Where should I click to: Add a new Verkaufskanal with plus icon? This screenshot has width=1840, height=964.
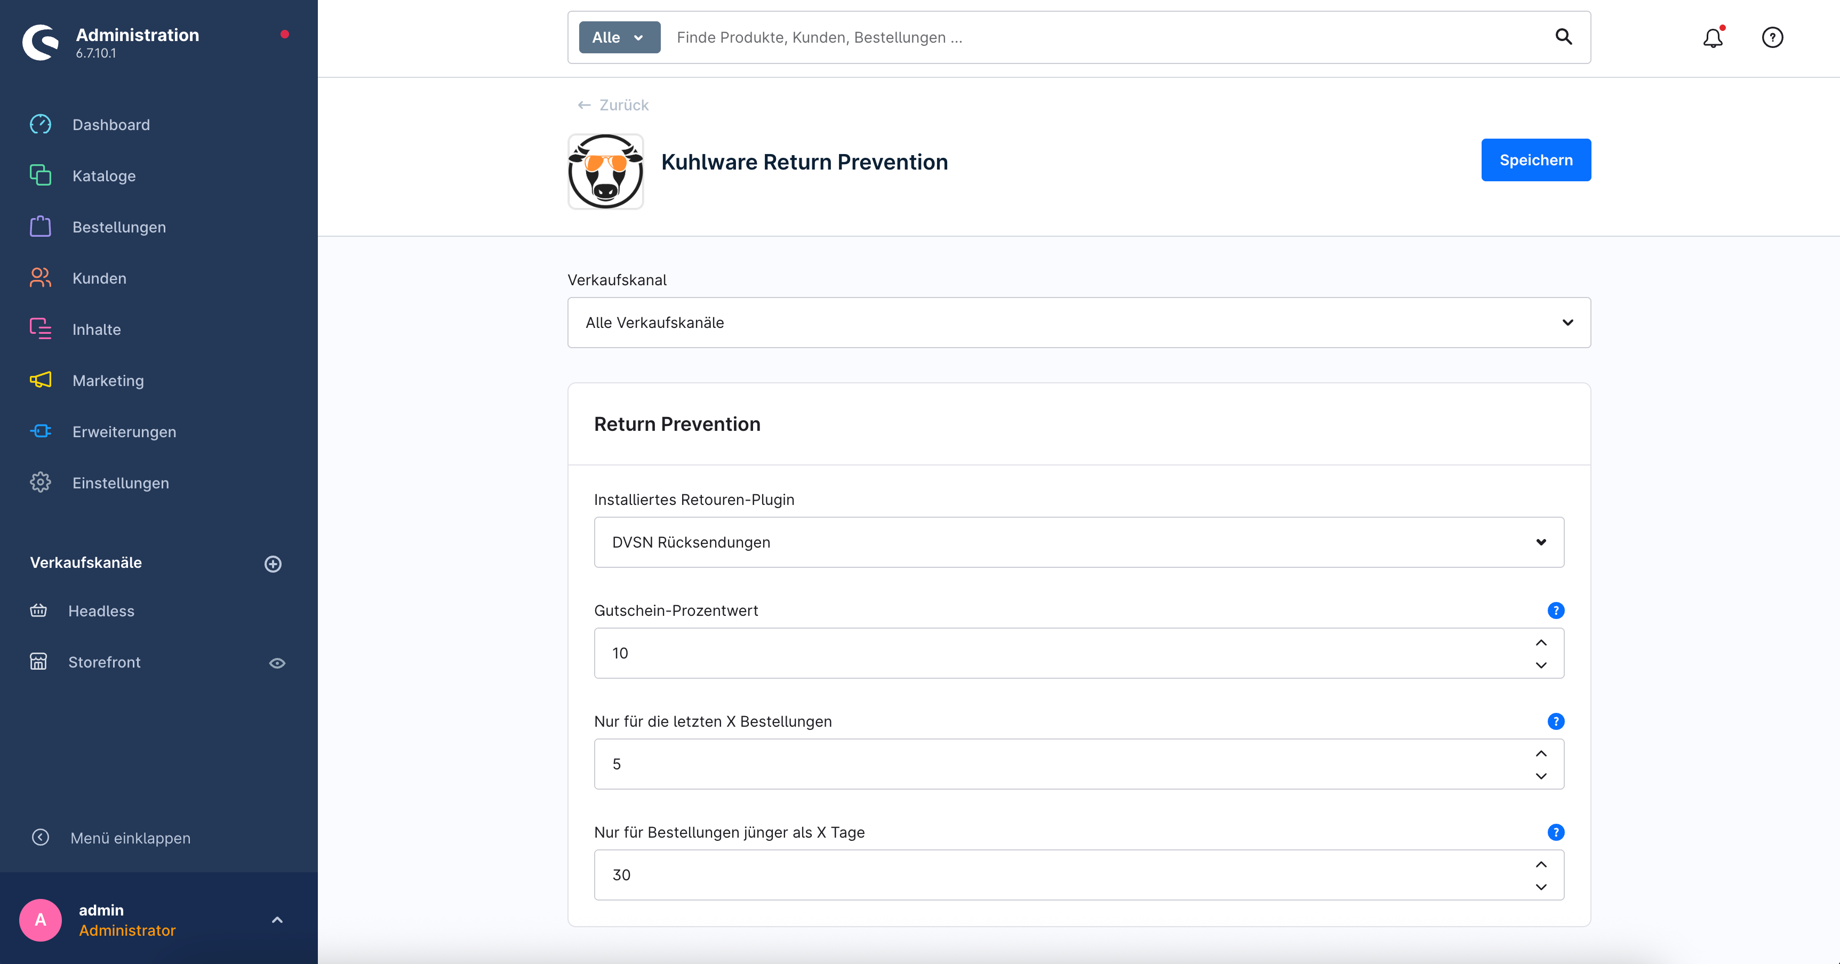[273, 564]
